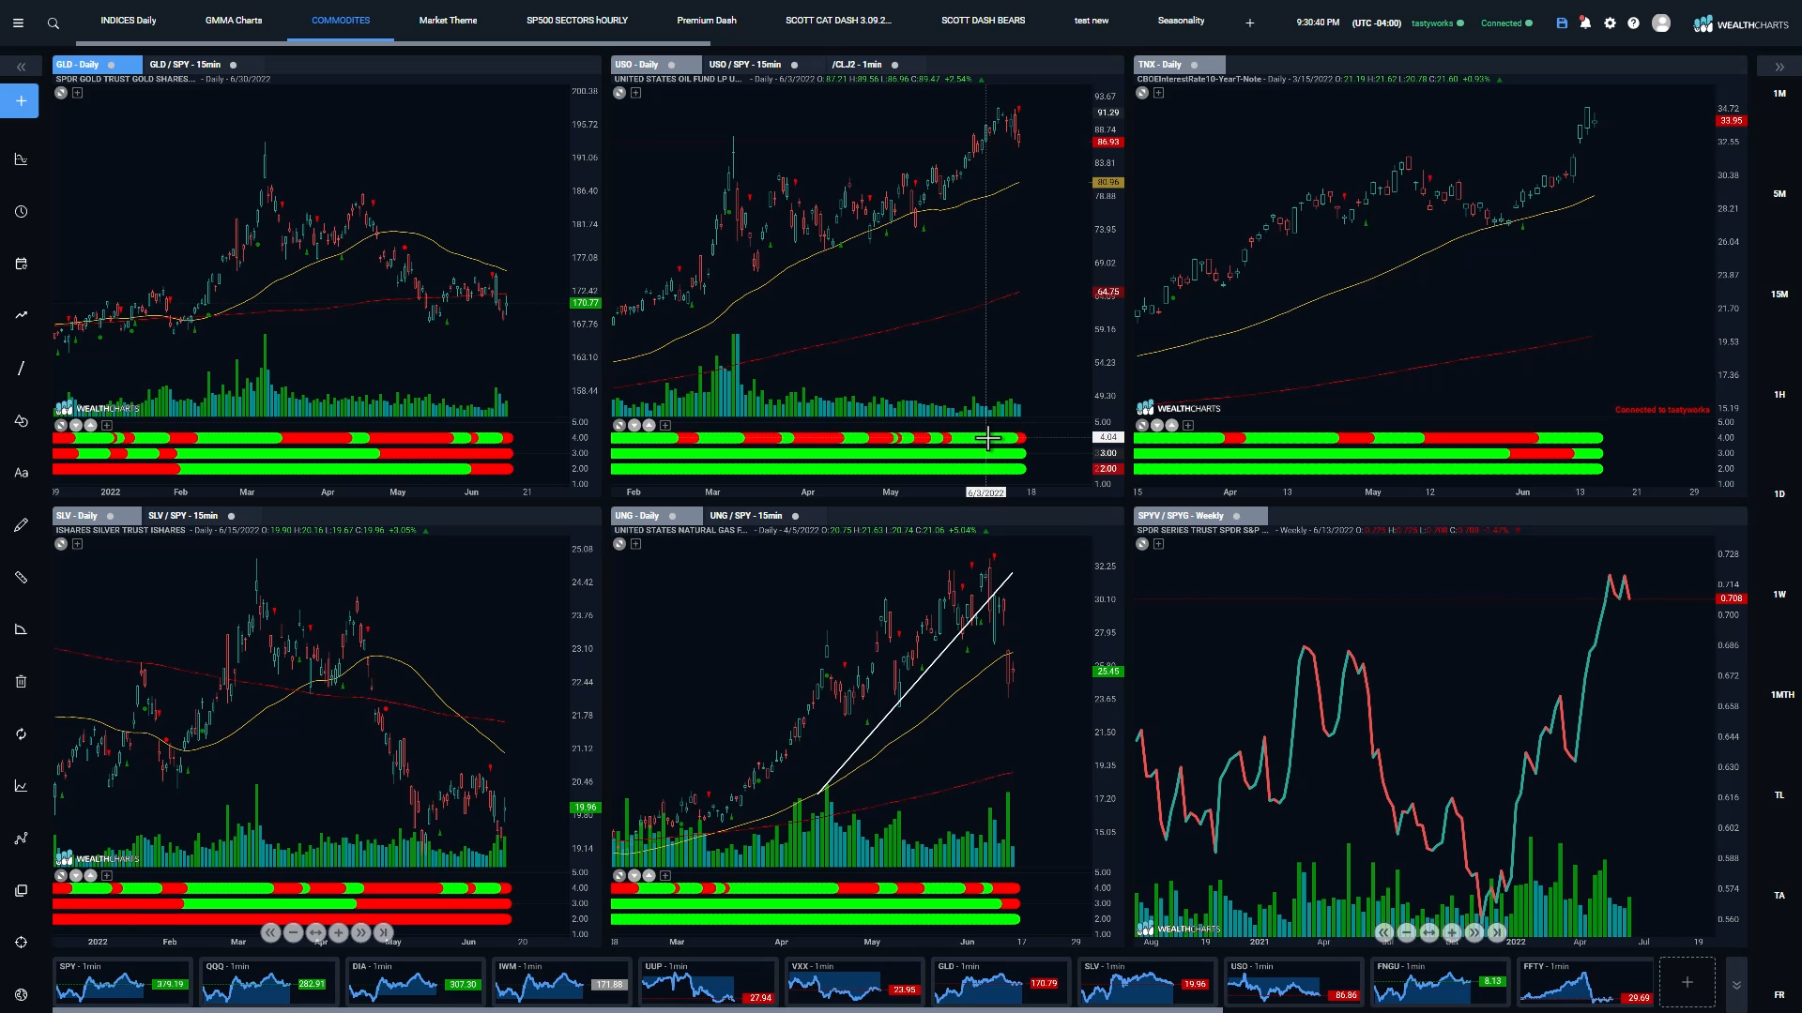Select the 1H timeframe button
This screenshot has width=1802, height=1013.
pos(1779,395)
